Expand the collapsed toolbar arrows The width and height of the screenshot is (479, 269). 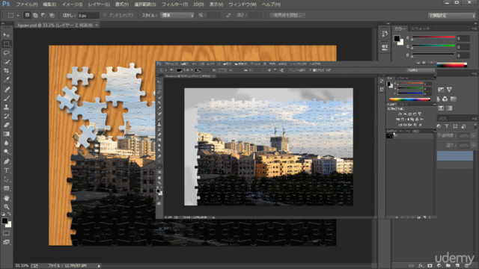[x=3, y=23]
